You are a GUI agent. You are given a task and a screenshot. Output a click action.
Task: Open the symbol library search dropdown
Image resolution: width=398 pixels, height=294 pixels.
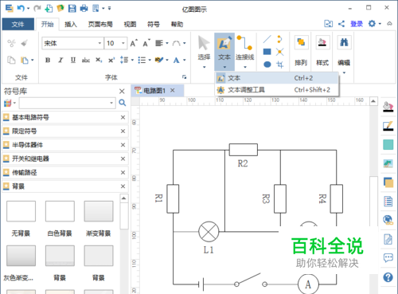[x=111, y=103]
